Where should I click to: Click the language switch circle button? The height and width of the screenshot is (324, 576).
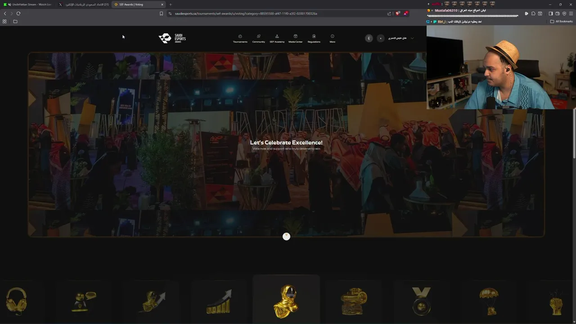[x=369, y=38]
